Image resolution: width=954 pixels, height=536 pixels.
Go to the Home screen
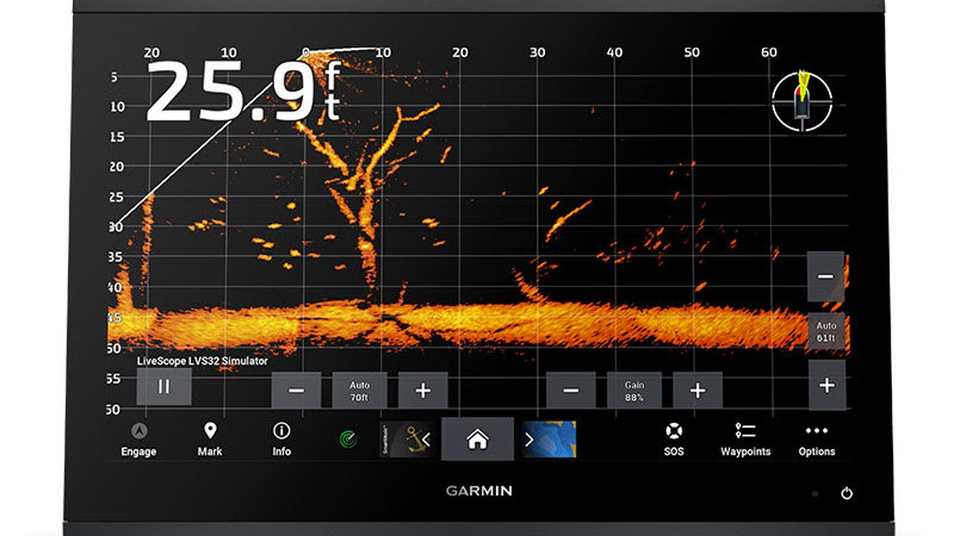478,439
